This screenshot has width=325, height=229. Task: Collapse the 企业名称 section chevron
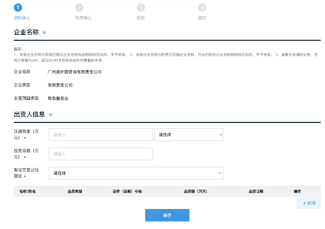click(x=44, y=33)
